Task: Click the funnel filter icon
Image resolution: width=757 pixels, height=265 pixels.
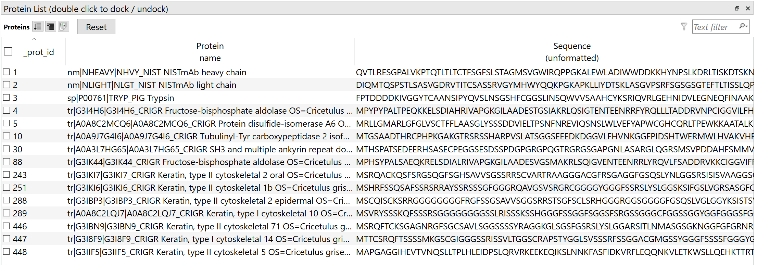Action: (x=684, y=27)
